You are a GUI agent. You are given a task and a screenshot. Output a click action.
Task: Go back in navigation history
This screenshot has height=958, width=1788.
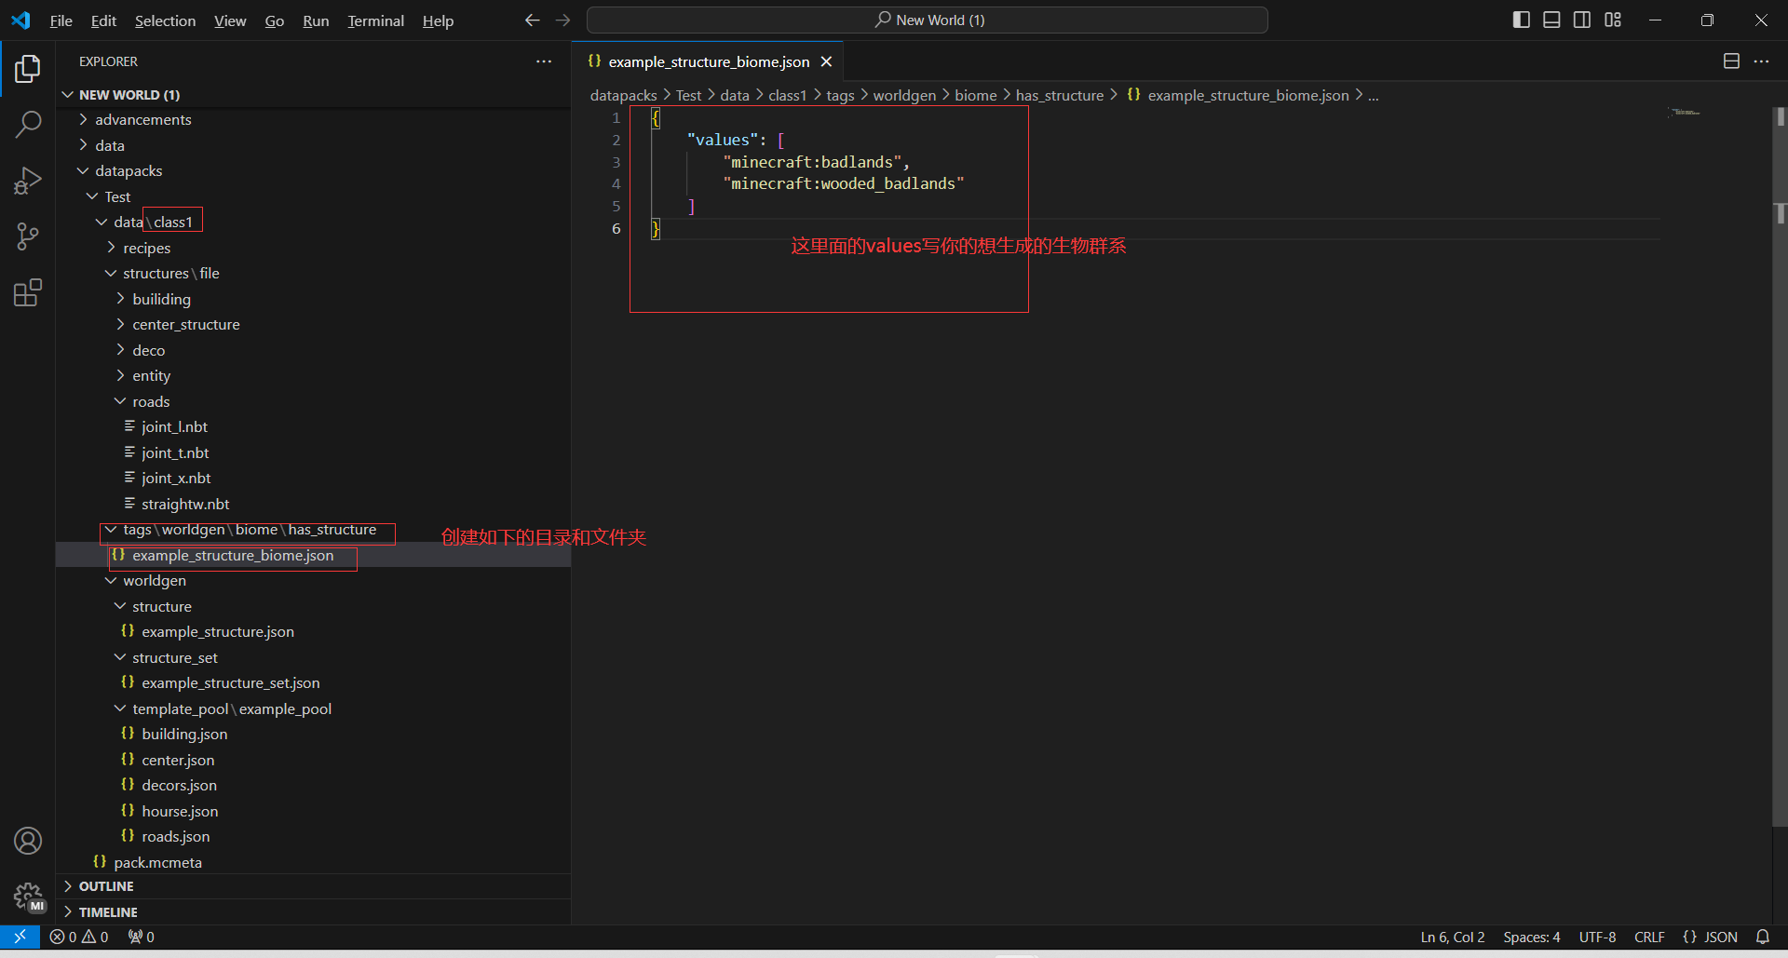pyautogui.click(x=532, y=20)
